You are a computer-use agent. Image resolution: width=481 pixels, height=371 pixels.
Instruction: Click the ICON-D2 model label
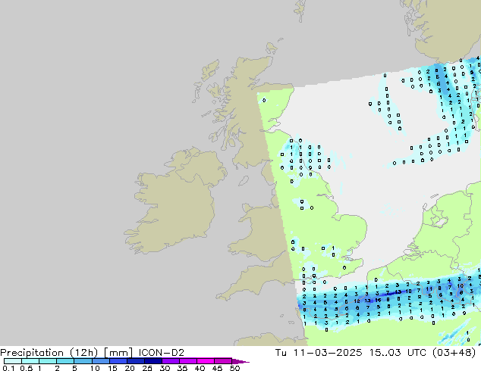[x=162, y=352]
